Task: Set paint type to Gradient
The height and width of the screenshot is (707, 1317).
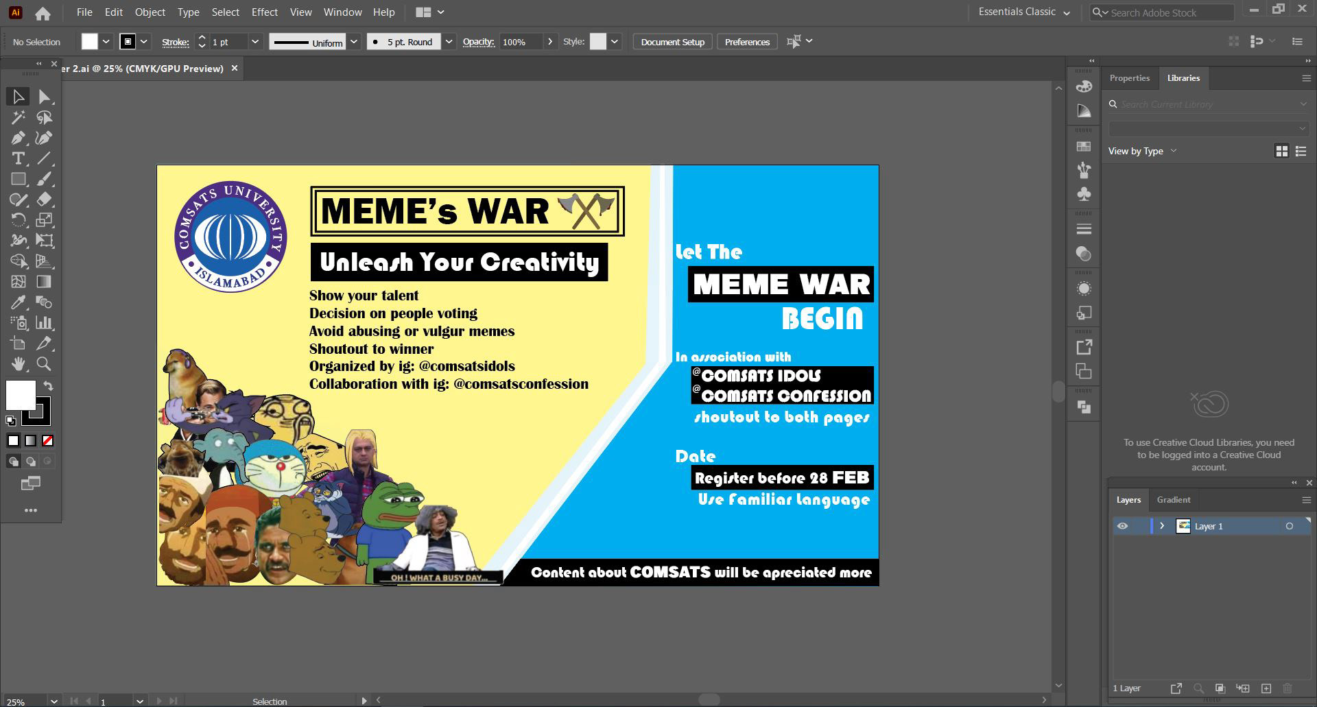Action: point(30,441)
